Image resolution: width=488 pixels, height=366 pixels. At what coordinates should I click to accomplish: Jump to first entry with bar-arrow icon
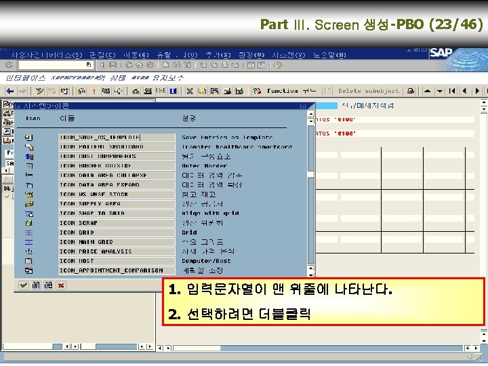[452, 91]
